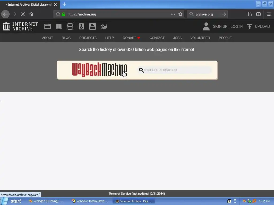This screenshot has height=205, width=274.
Task: Open the BLOG menu item
Action: coord(66,38)
